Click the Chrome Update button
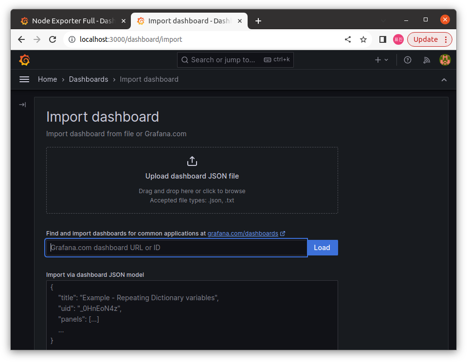The width and height of the screenshot is (467, 362). pyautogui.click(x=425, y=39)
